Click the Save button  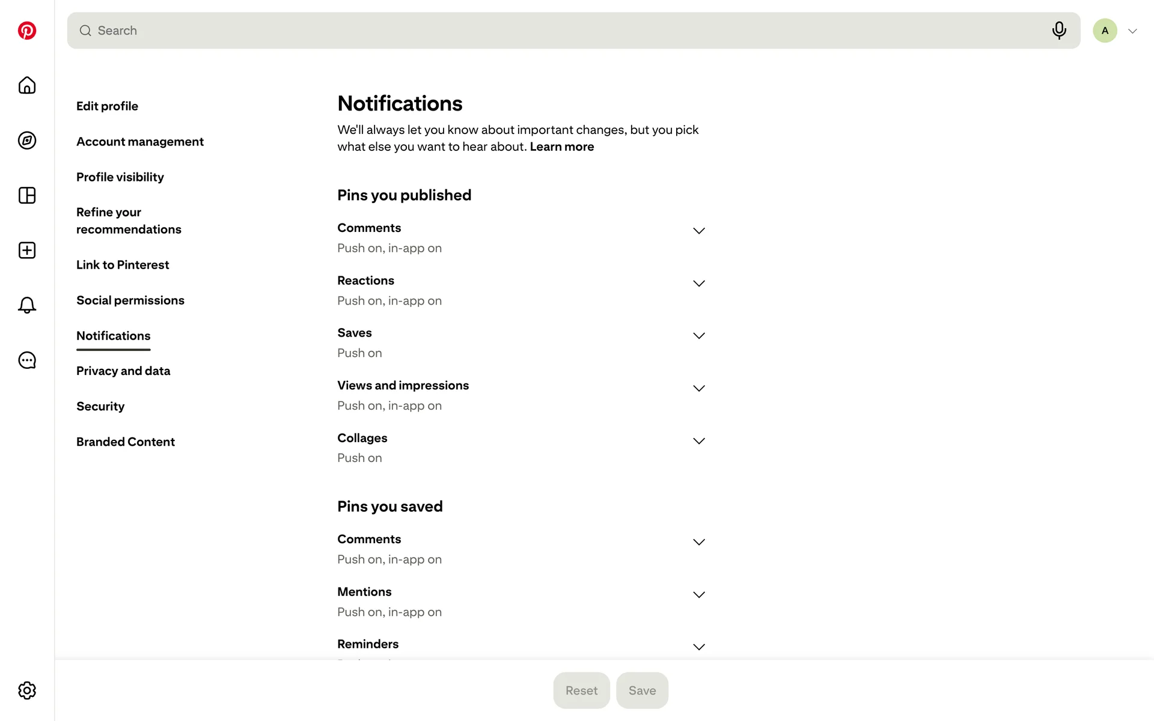pos(642,690)
